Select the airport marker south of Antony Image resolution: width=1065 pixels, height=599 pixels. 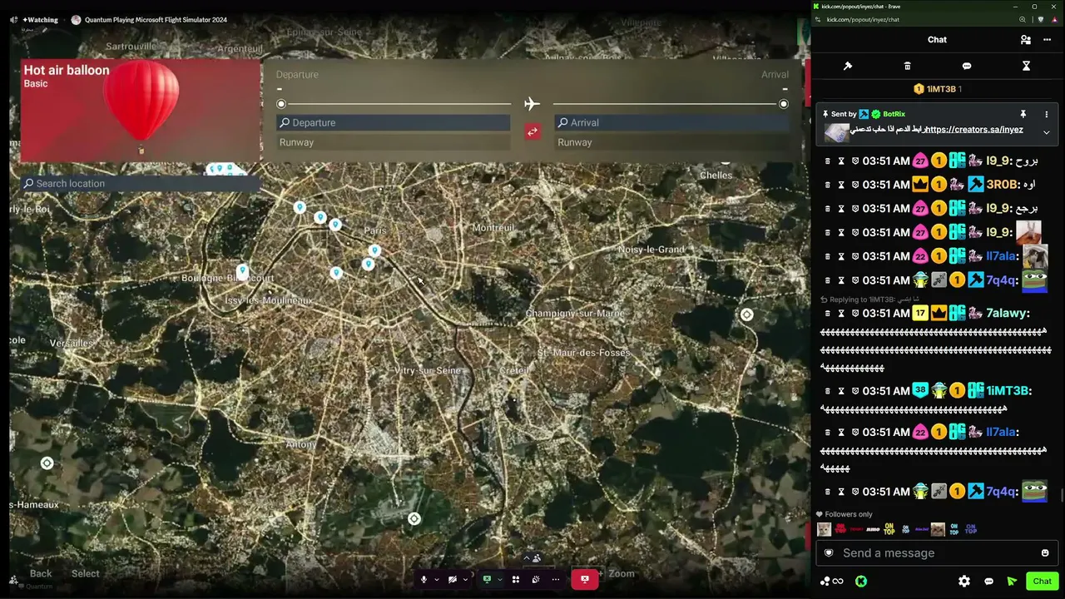414,519
